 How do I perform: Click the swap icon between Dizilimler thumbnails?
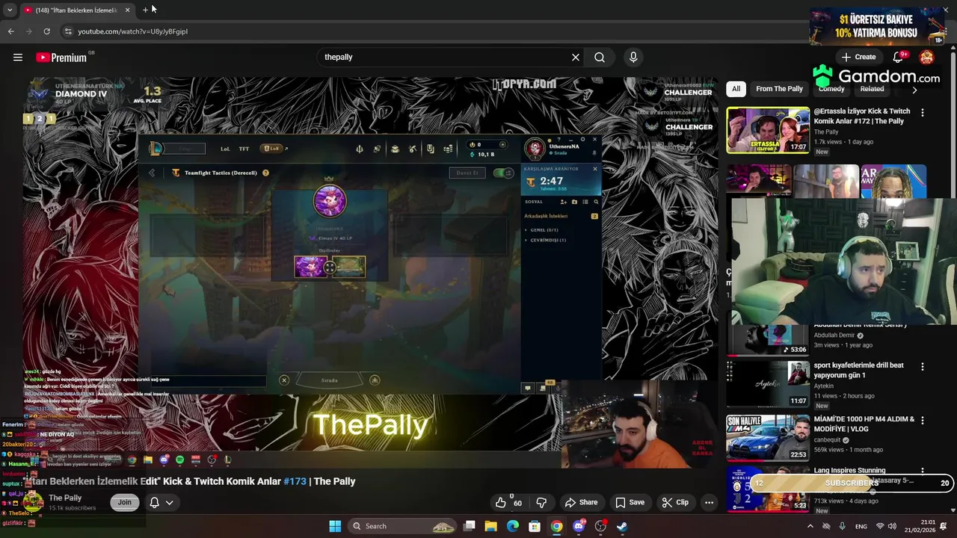tap(330, 268)
